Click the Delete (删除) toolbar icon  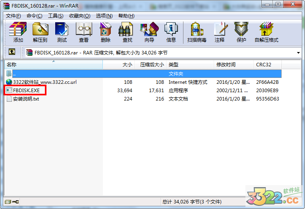(x=105, y=32)
